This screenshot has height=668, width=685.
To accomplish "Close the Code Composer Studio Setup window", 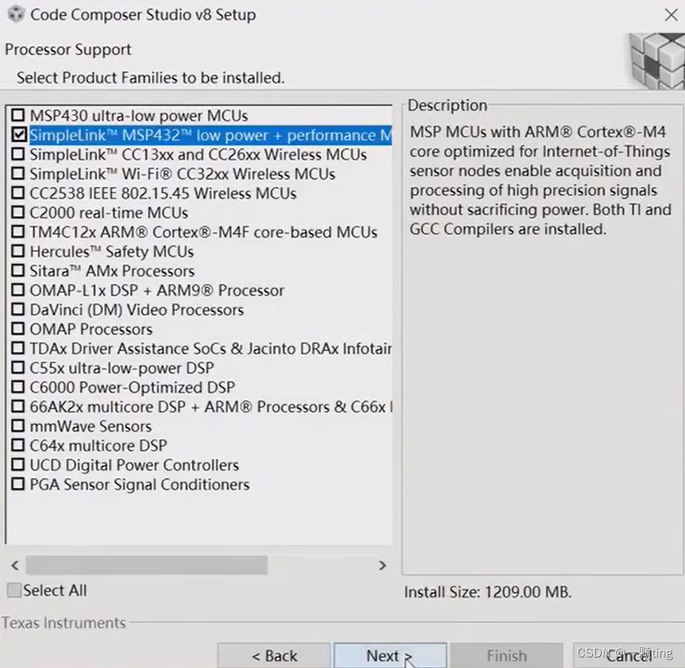I will coord(670,15).
